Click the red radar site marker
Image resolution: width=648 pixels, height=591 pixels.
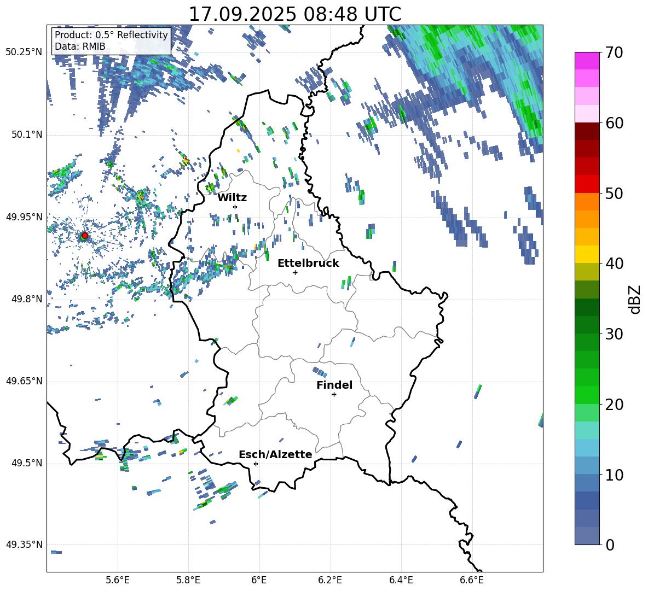coord(84,236)
